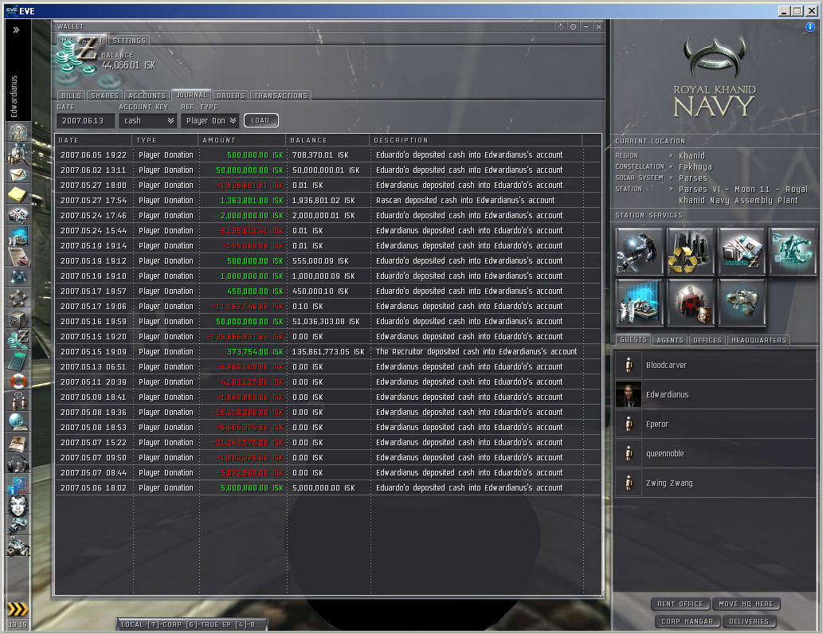823x634 pixels.
Task: Switch to the Accounts tab
Action: 147,96
